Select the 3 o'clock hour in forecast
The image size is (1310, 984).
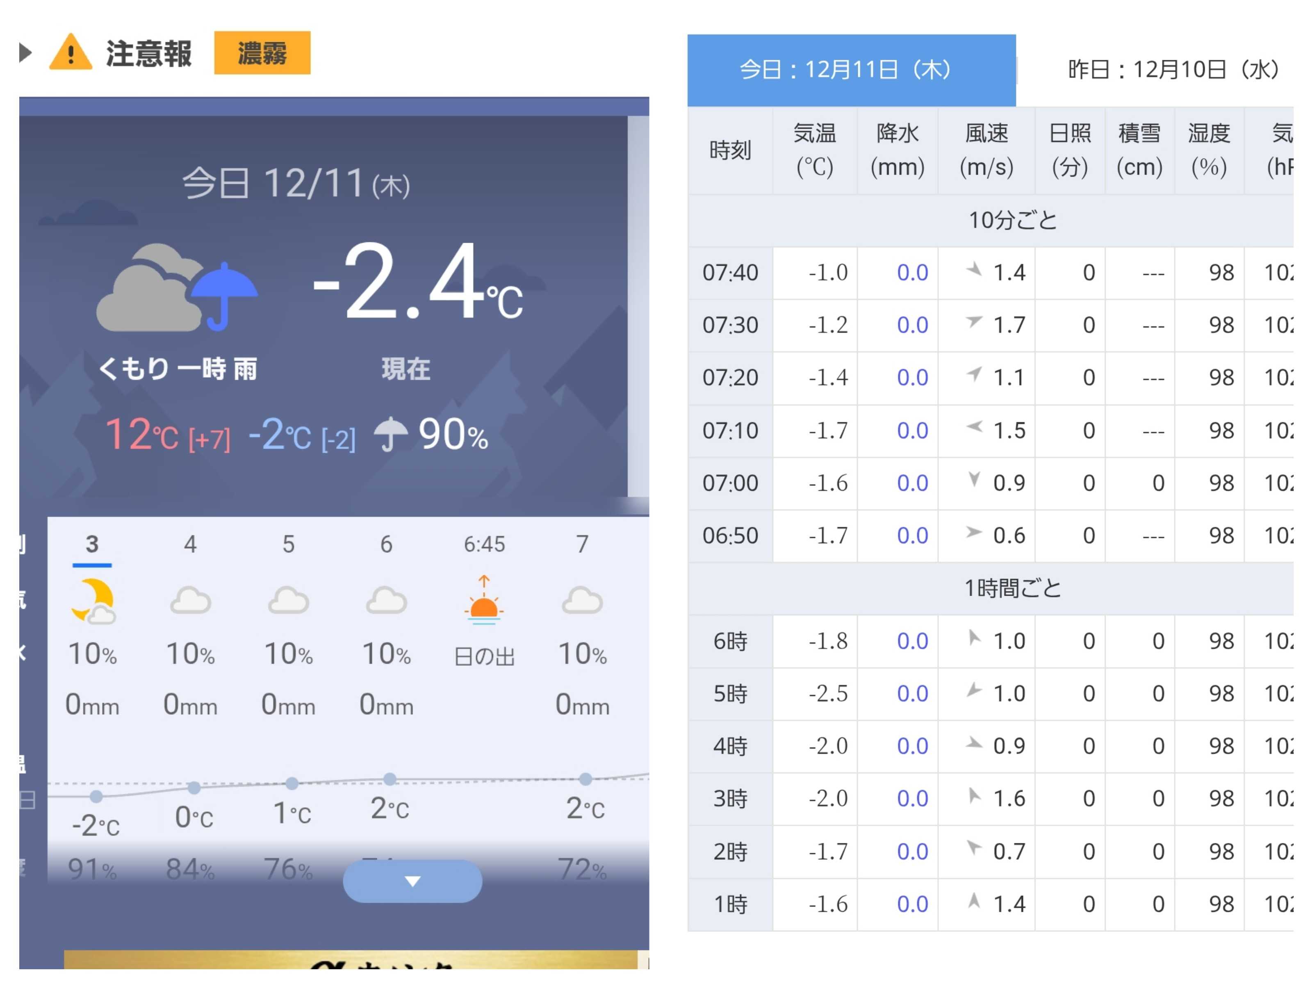(92, 544)
